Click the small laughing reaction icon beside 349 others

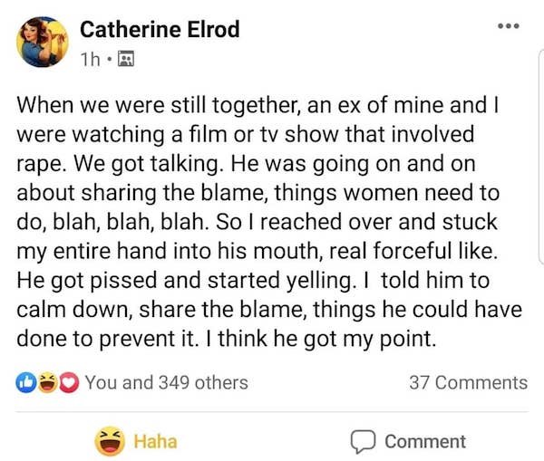tap(47, 382)
